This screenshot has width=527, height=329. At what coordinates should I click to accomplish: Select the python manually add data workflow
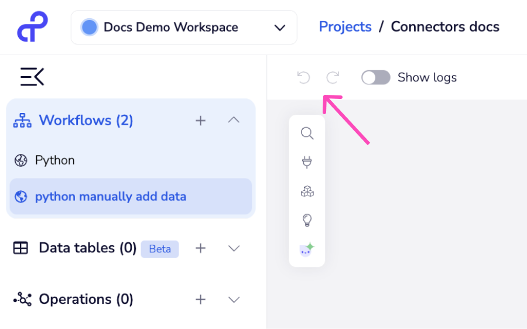click(110, 197)
